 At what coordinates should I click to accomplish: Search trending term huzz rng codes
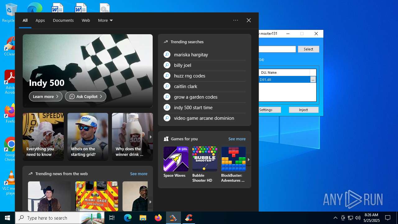(x=190, y=76)
